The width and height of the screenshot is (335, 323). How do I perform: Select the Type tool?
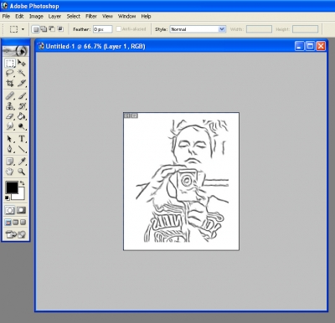click(22, 139)
